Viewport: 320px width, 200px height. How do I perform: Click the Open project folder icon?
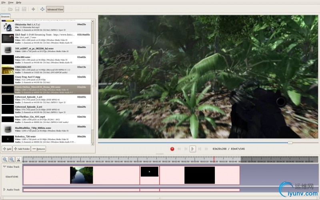pyautogui.click(x=10, y=9)
